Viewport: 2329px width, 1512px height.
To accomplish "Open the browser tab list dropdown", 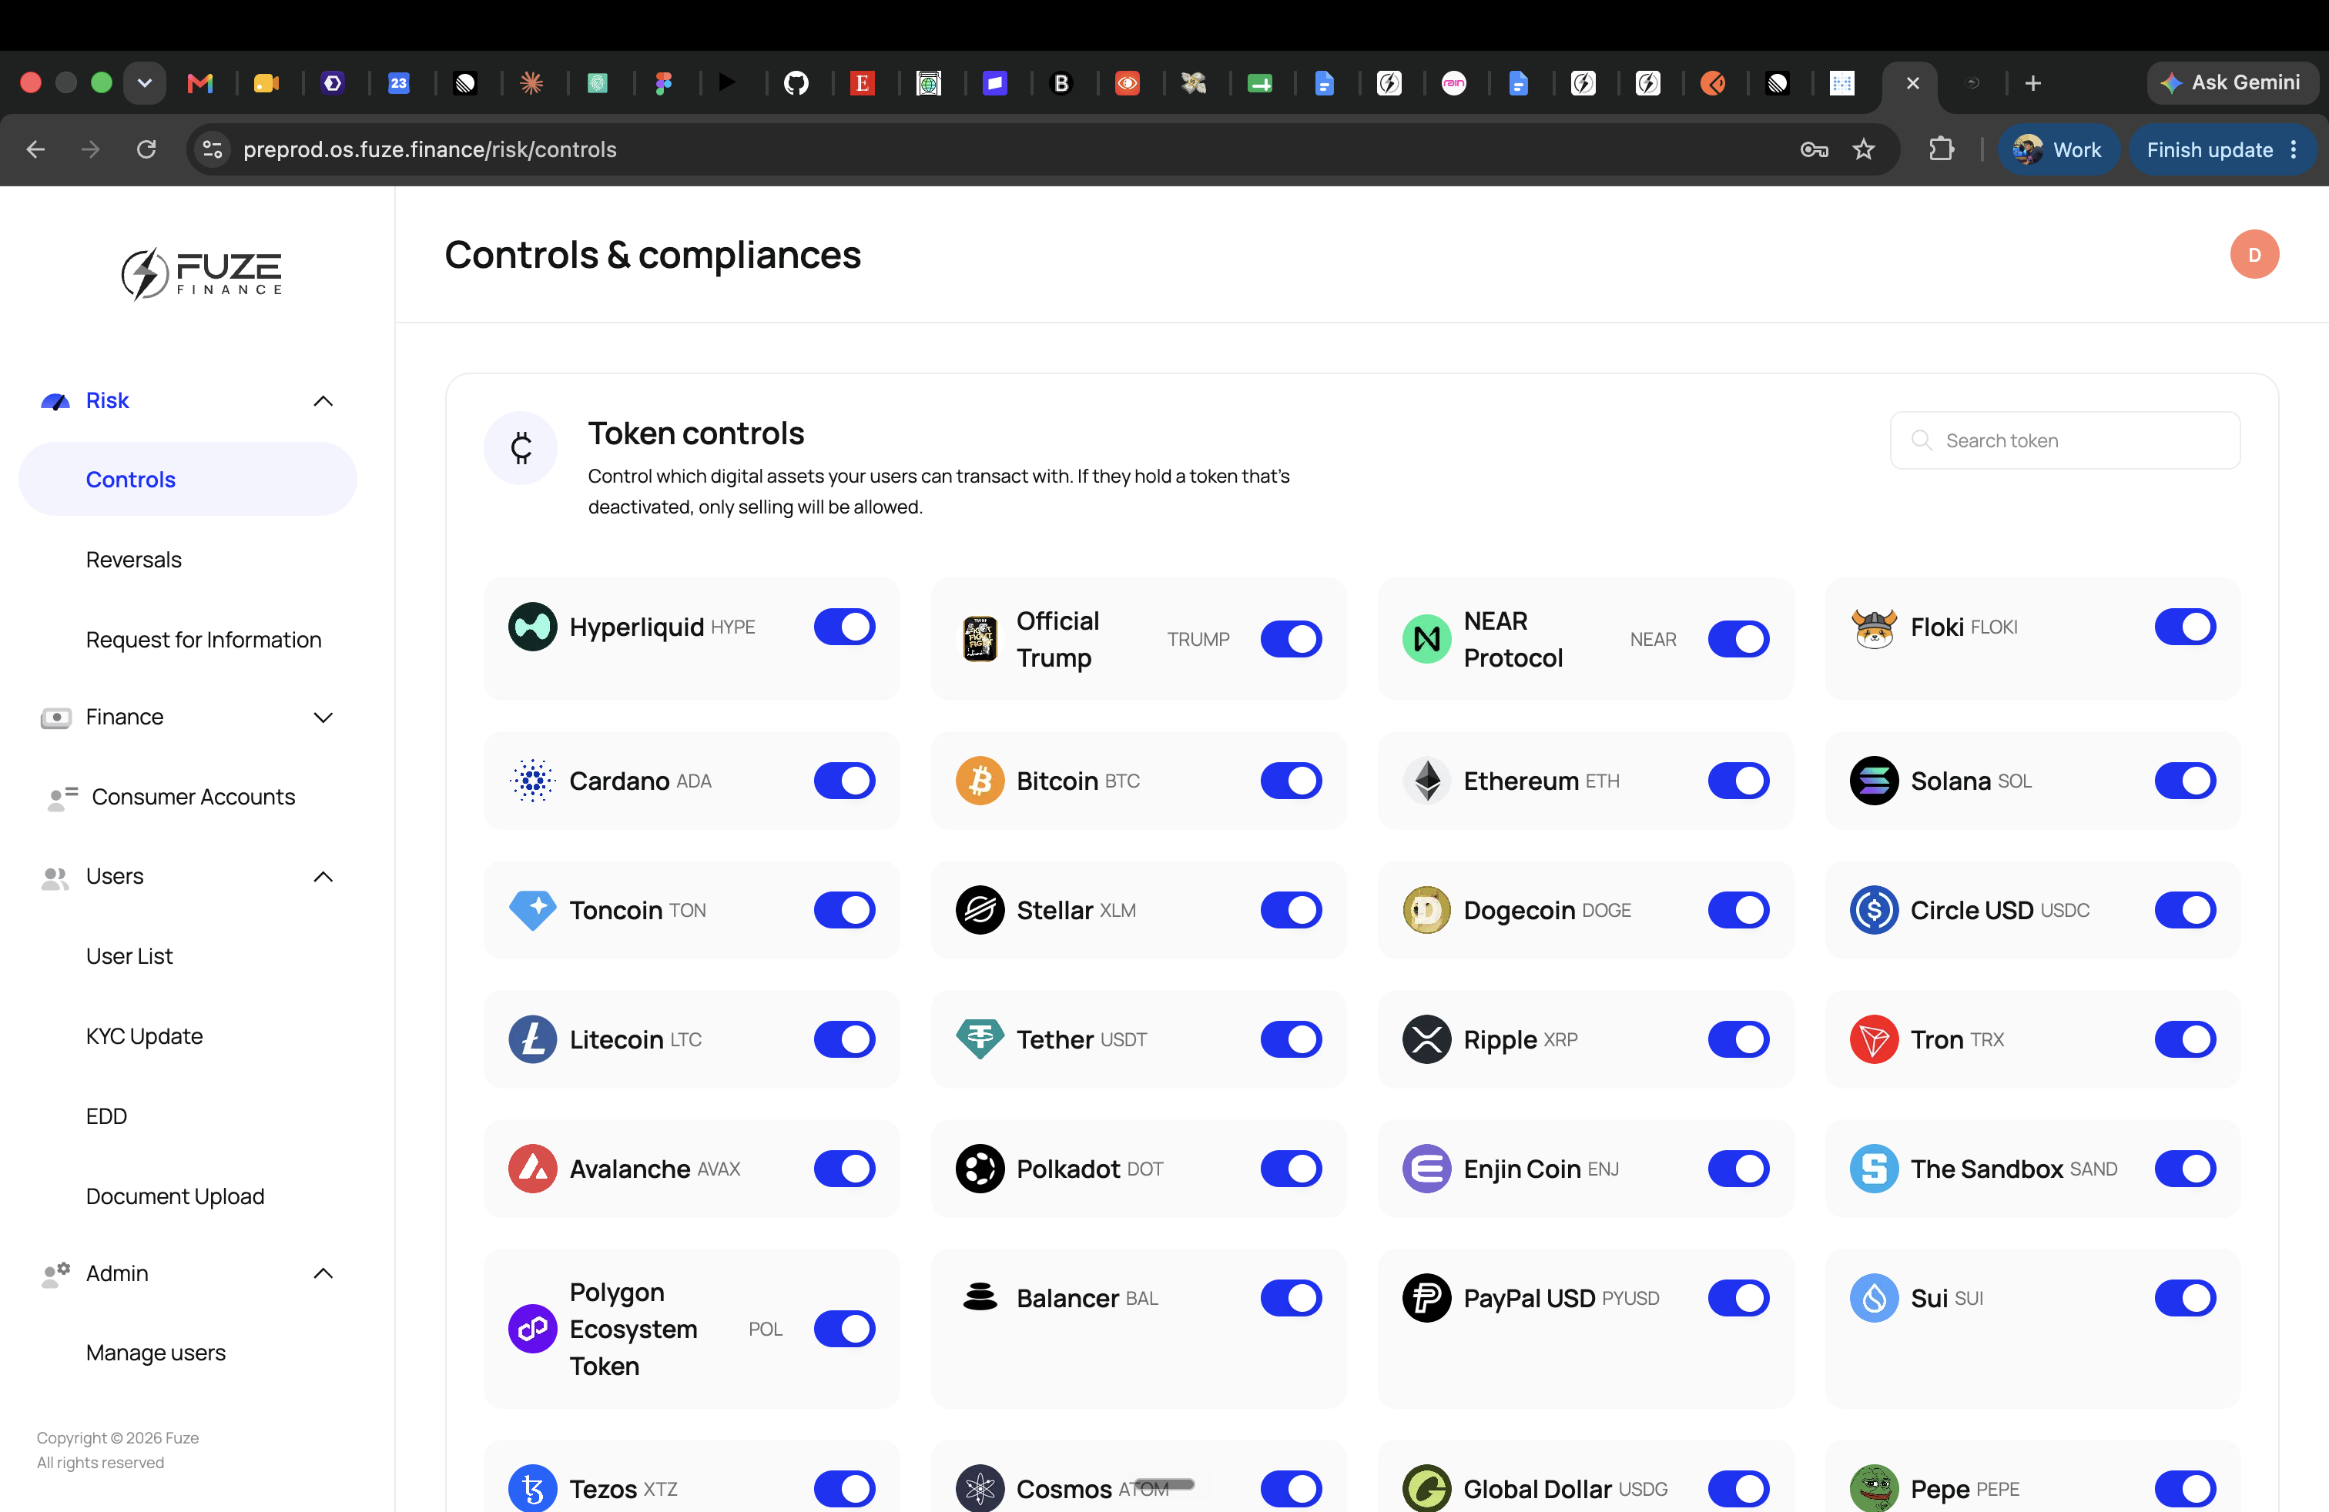I will coord(145,83).
